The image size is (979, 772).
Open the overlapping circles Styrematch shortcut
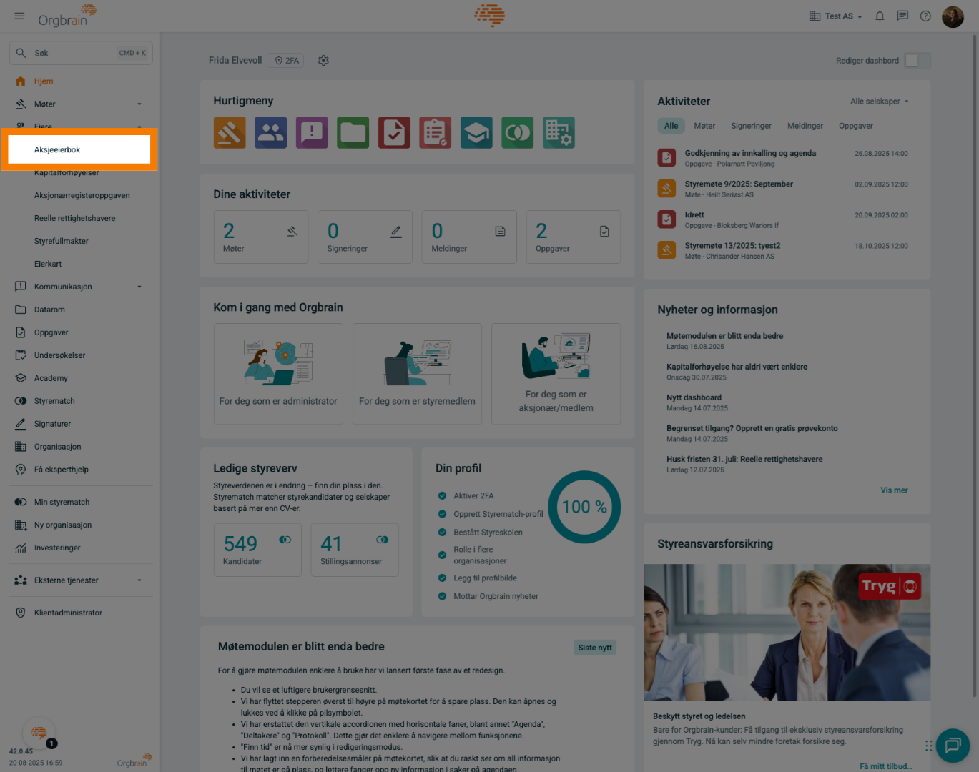pos(518,132)
